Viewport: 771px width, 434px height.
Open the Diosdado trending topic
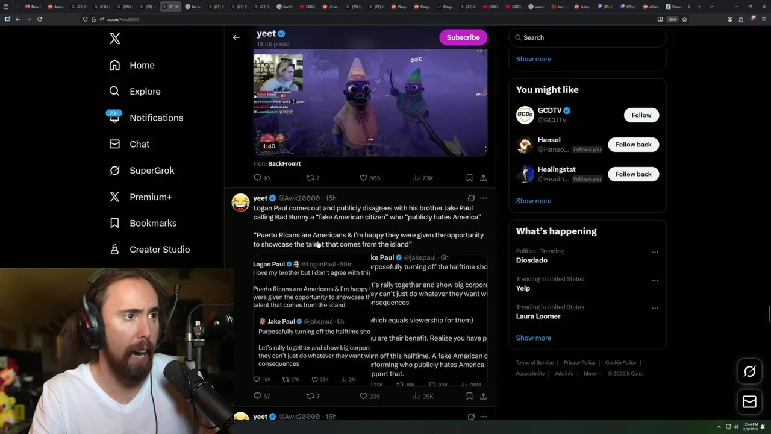(532, 260)
